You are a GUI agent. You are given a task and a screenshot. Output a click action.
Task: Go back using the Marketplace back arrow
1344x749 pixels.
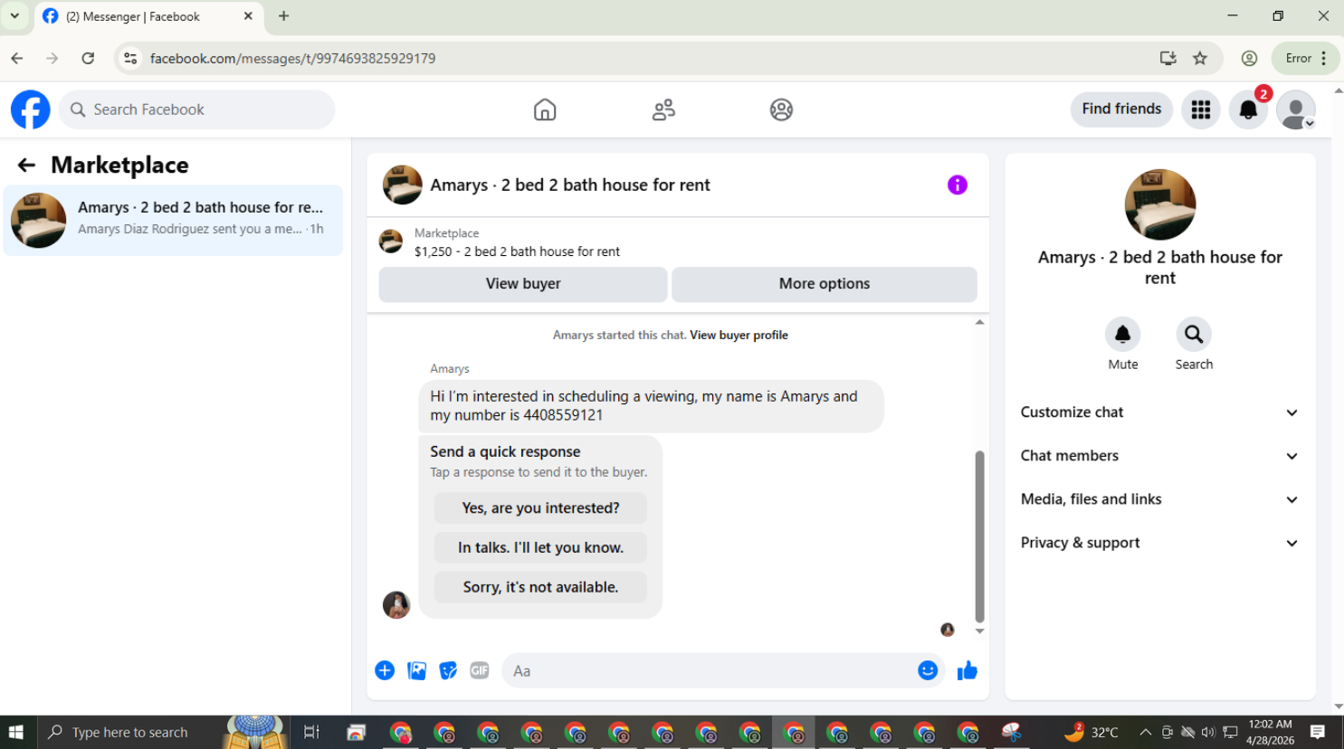click(26, 165)
